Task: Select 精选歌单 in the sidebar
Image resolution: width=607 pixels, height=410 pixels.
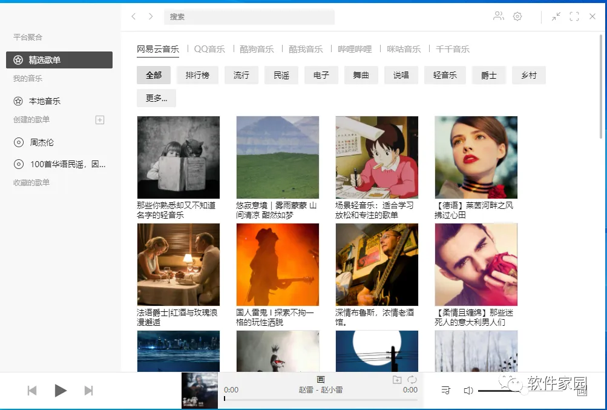Action: point(59,60)
